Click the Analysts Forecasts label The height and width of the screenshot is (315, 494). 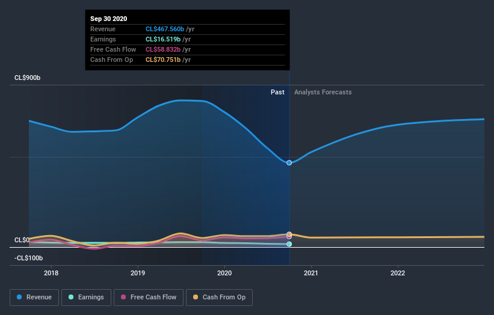[323, 92]
